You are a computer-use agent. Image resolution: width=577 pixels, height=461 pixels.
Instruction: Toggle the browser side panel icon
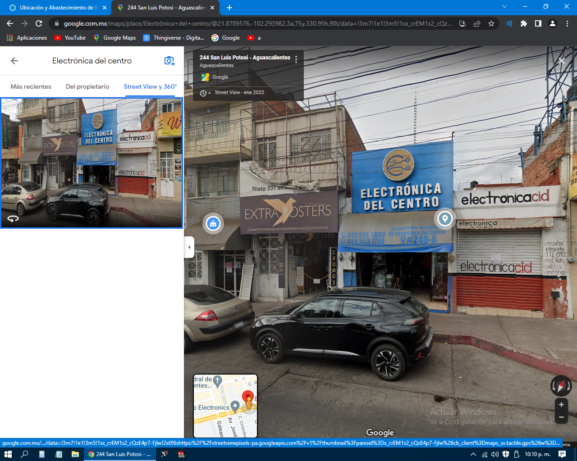[x=538, y=23]
